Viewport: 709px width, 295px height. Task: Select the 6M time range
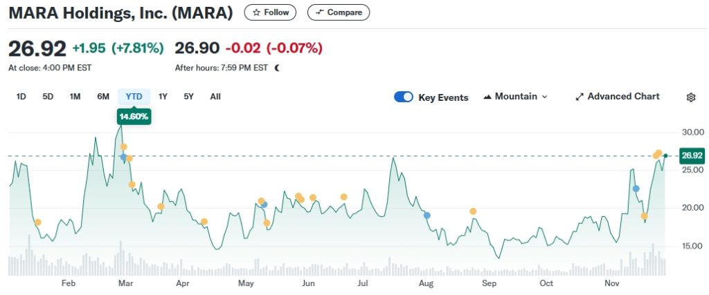(103, 97)
